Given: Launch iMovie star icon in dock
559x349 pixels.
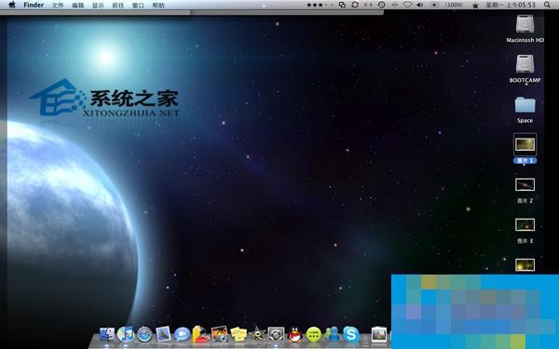Looking at the screenshot, I should [x=257, y=334].
